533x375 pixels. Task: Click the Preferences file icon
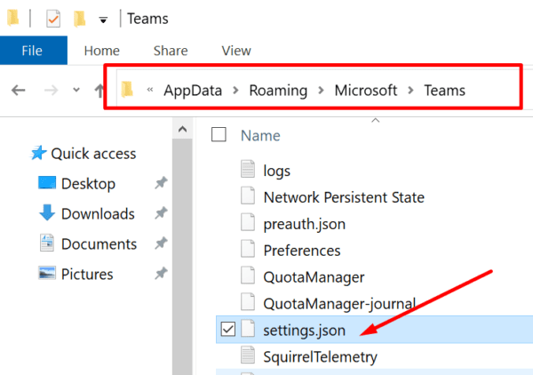(248, 248)
